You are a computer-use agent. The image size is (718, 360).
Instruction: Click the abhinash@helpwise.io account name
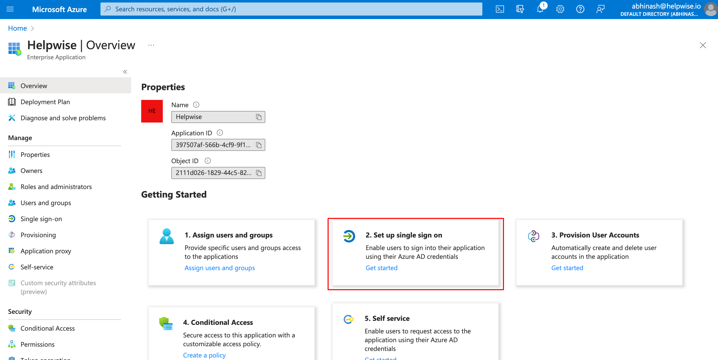[x=666, y=6]
